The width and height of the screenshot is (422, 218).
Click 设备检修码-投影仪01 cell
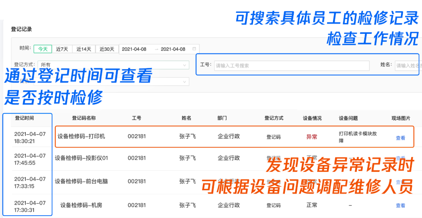coord(81,158)
